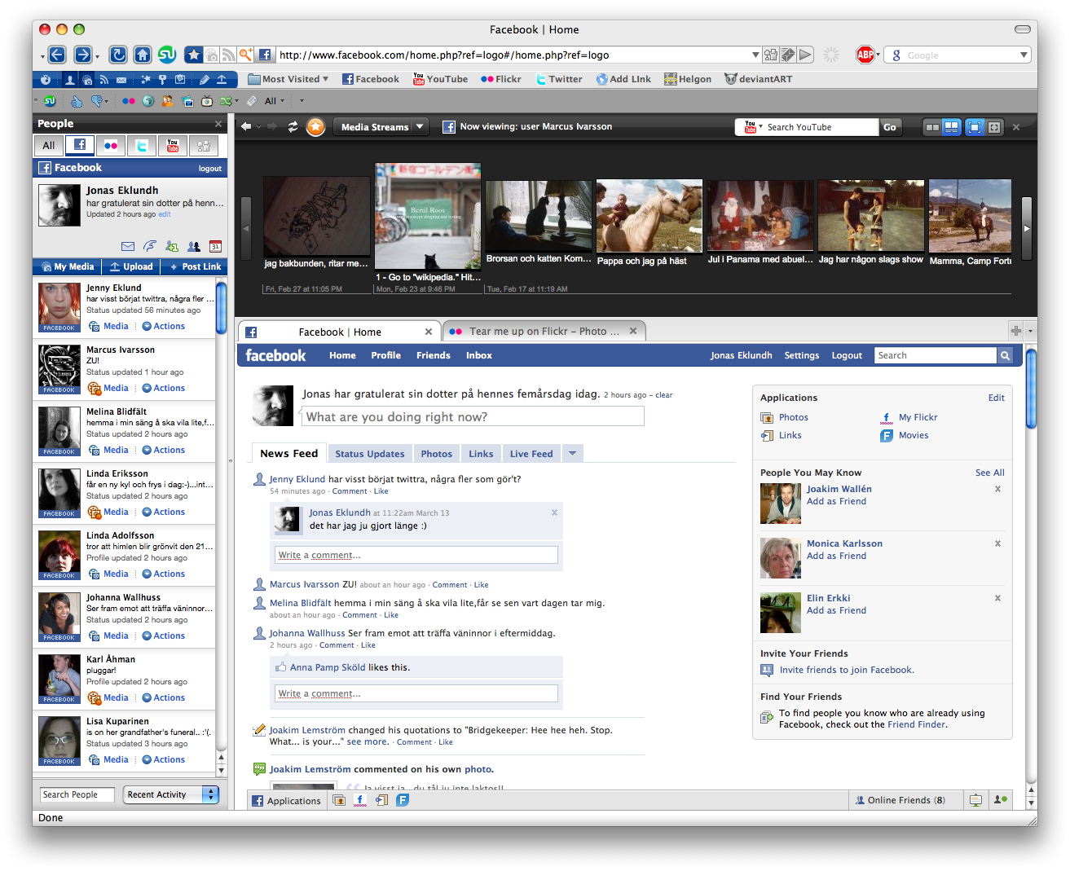Image resolution: width=1070 pixels, height=871 pixels.
Task: Show Flickr contacts in People sidebar
Action: [111, 146]
